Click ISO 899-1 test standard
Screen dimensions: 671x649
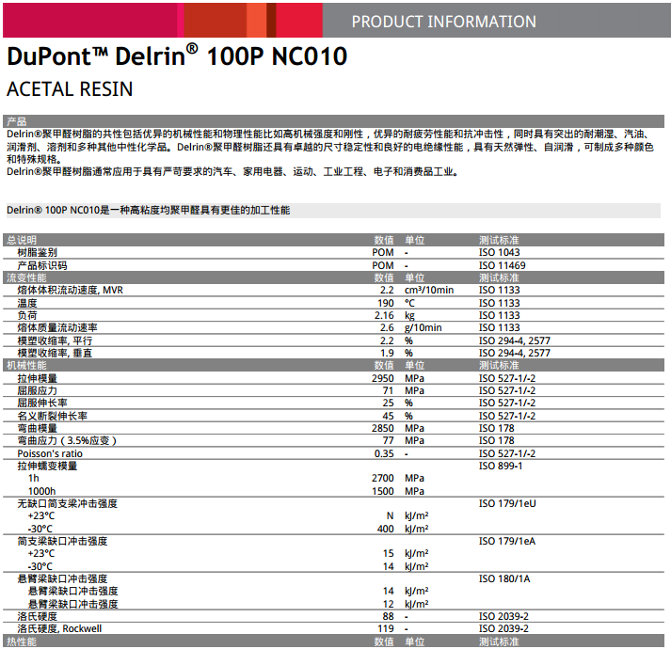click(501, 466)
